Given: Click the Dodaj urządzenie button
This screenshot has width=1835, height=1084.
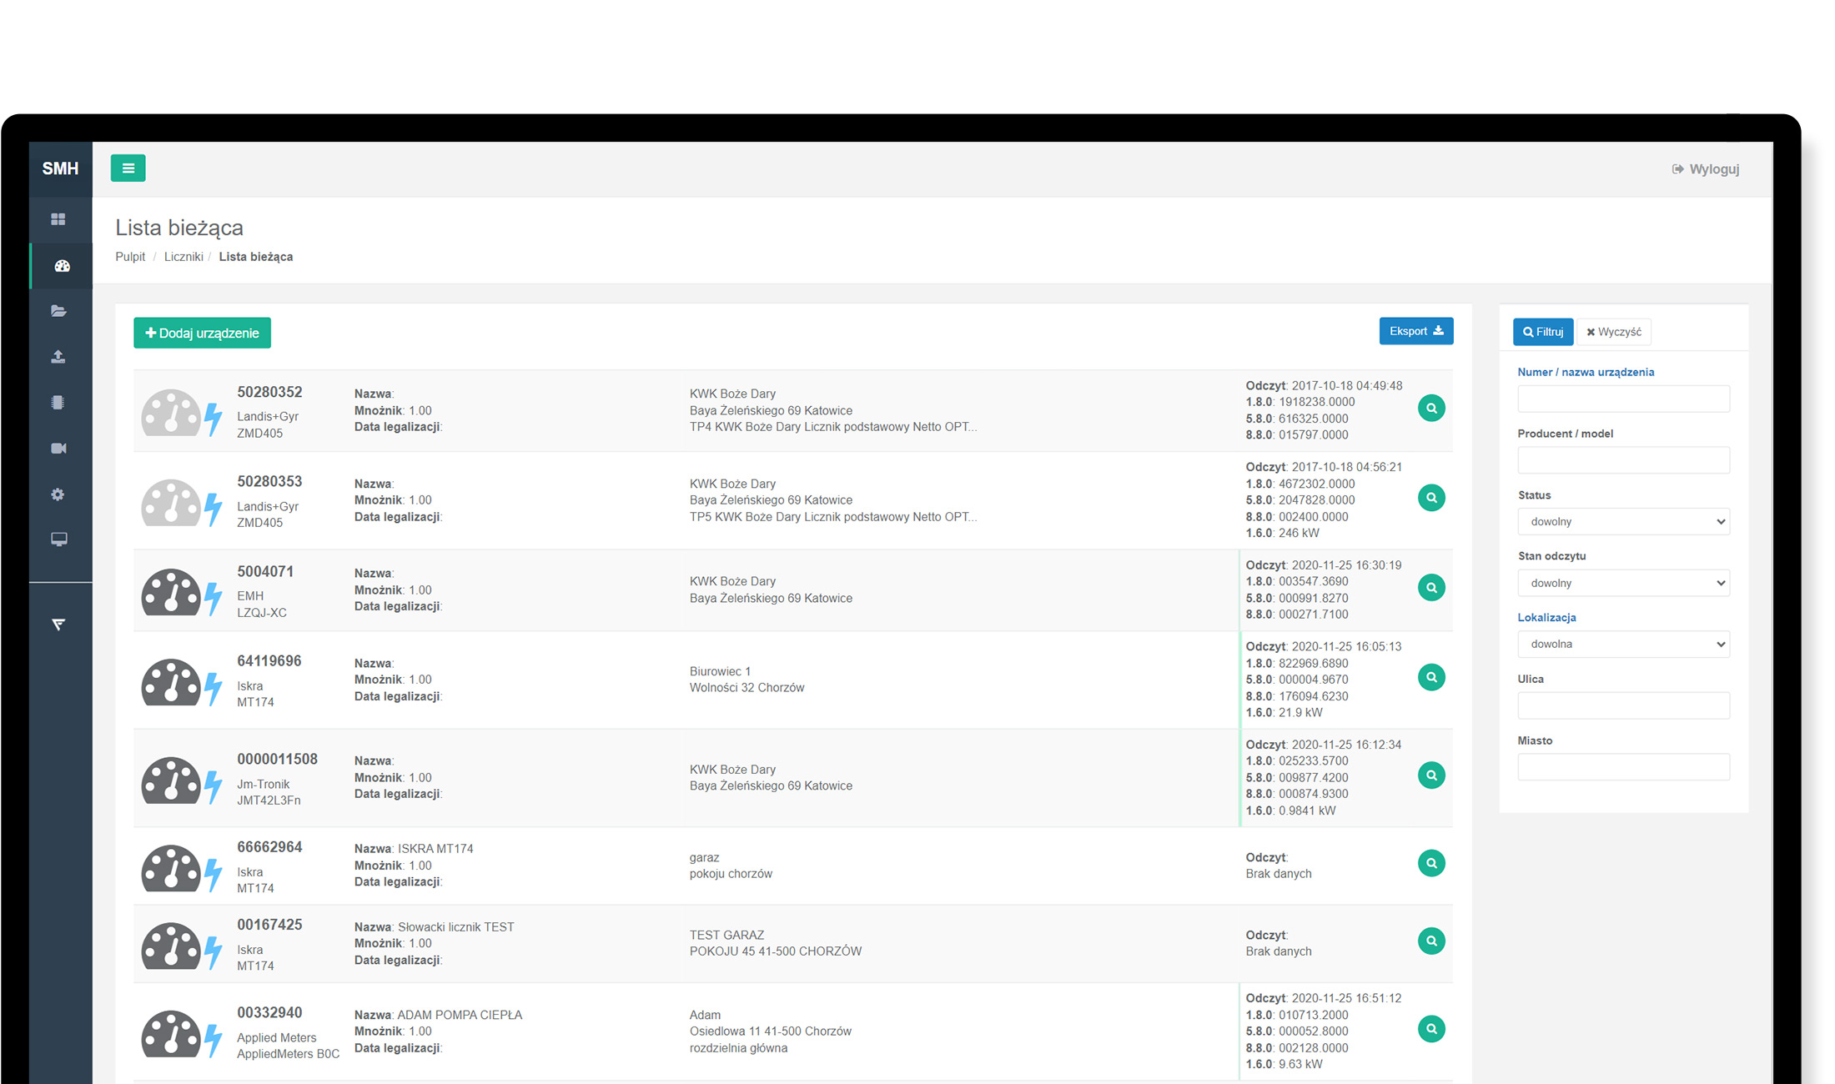Looking at the screenshot, I should coord(202,333).
